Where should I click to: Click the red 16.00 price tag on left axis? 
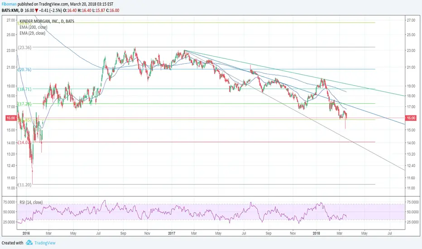click(11, 118)
